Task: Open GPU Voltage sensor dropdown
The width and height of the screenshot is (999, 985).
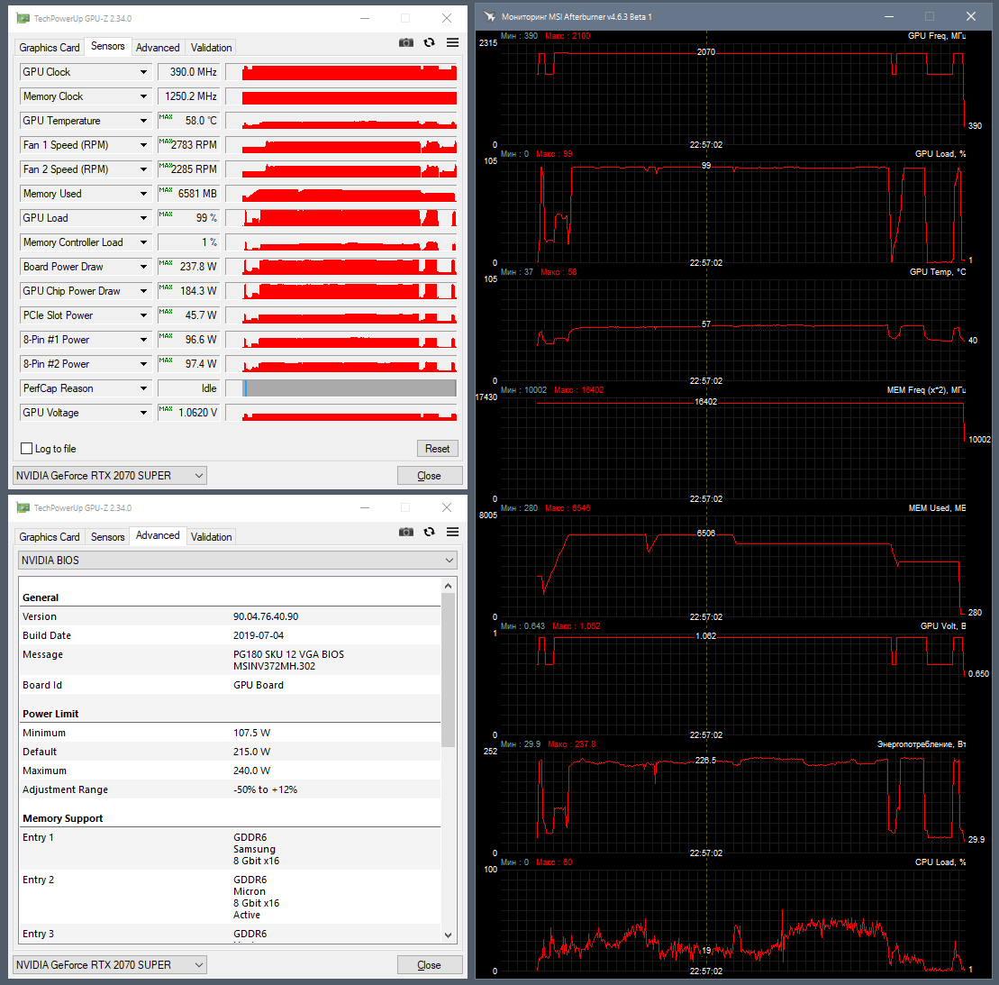Action: 143,413
